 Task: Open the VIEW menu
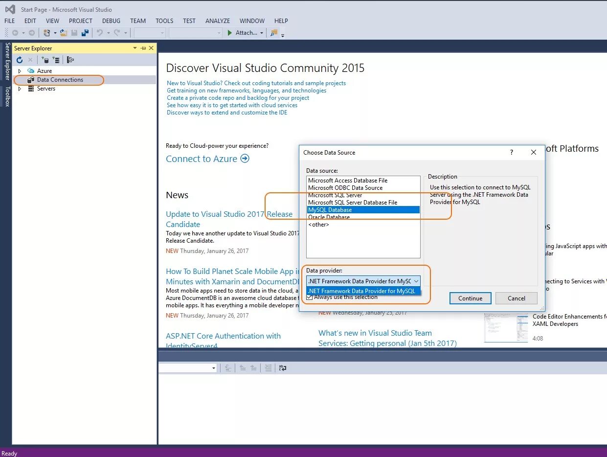point(52,21)
